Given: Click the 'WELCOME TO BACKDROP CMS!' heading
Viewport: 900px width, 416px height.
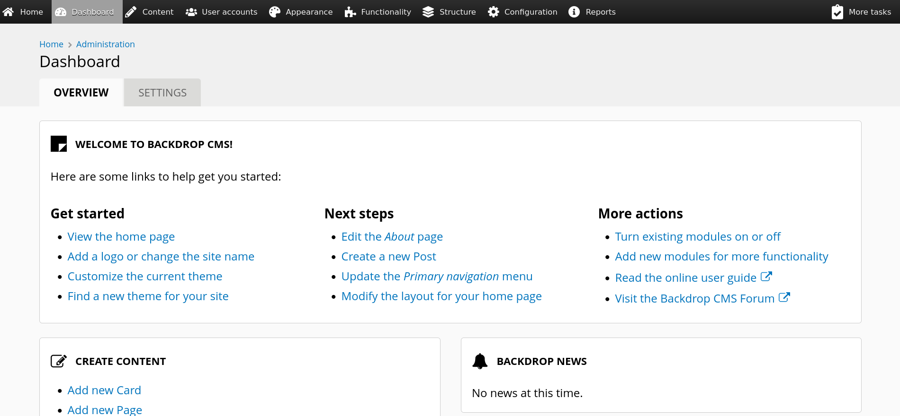Looking at the screenshot, I should tap(154, 145).
